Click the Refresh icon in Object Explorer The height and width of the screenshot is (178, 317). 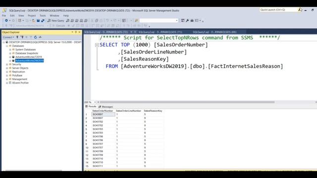[x=35, y=37]
